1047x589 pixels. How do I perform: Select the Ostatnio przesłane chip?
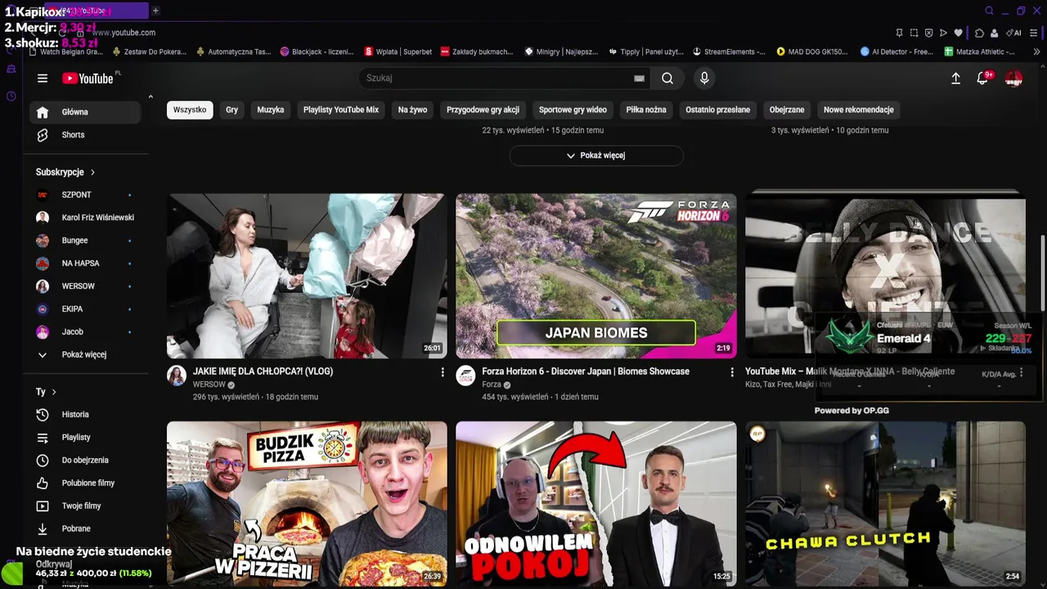tap(717, 110)
